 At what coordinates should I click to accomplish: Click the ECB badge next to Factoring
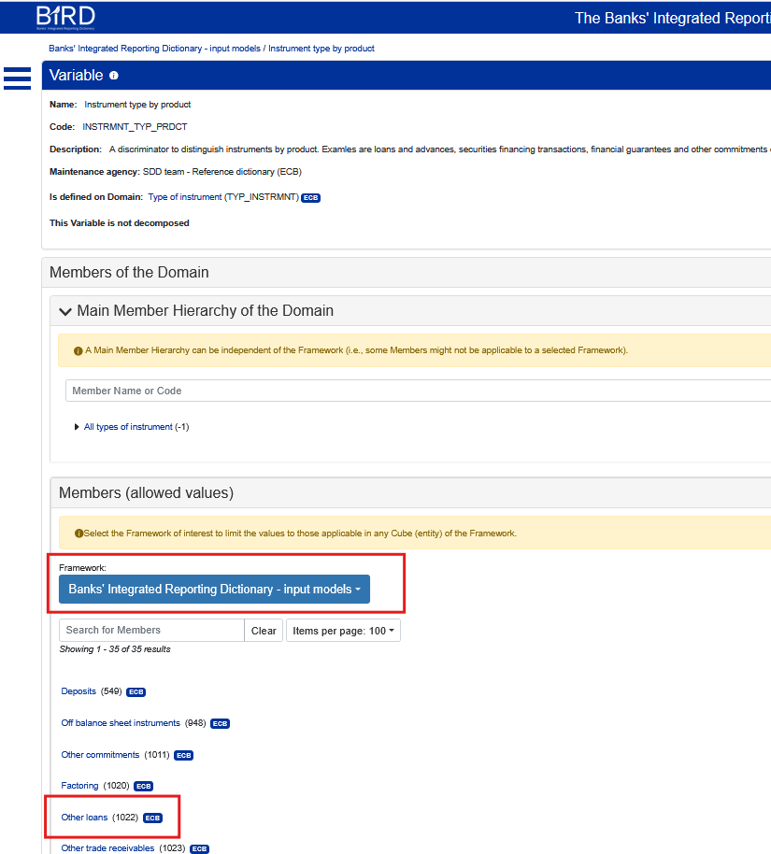coord(144,786)
